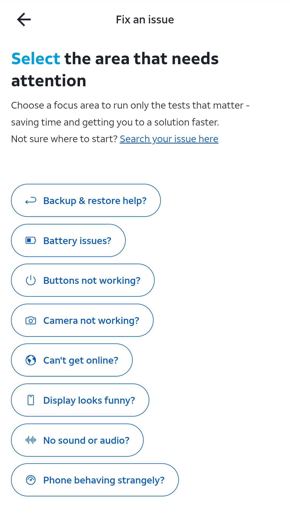Choose Can't get online? option
290x516 pixels.
(72, 360)
